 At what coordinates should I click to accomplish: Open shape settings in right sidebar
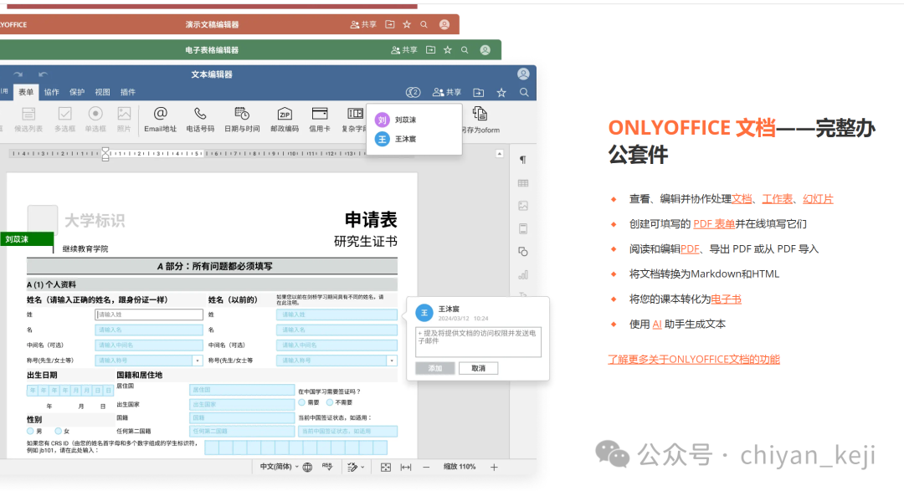523,251
